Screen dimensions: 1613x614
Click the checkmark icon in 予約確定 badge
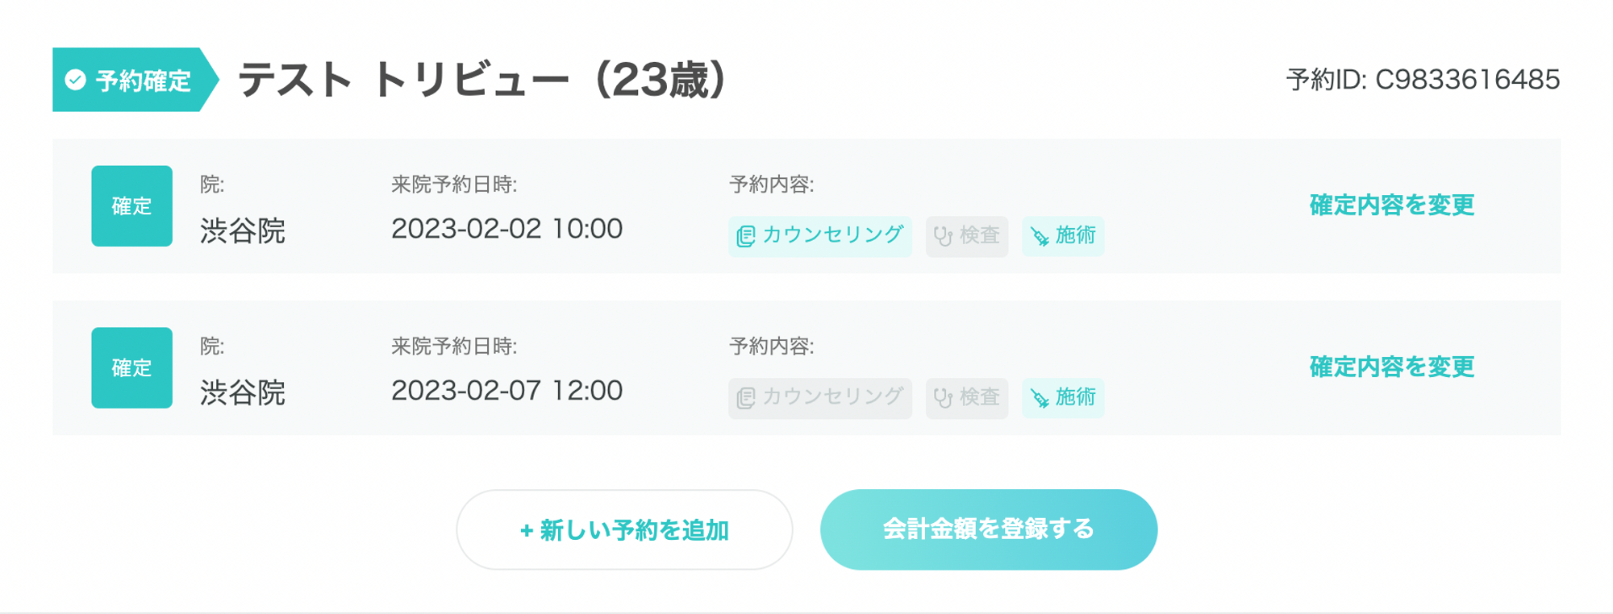click(75, 80)
